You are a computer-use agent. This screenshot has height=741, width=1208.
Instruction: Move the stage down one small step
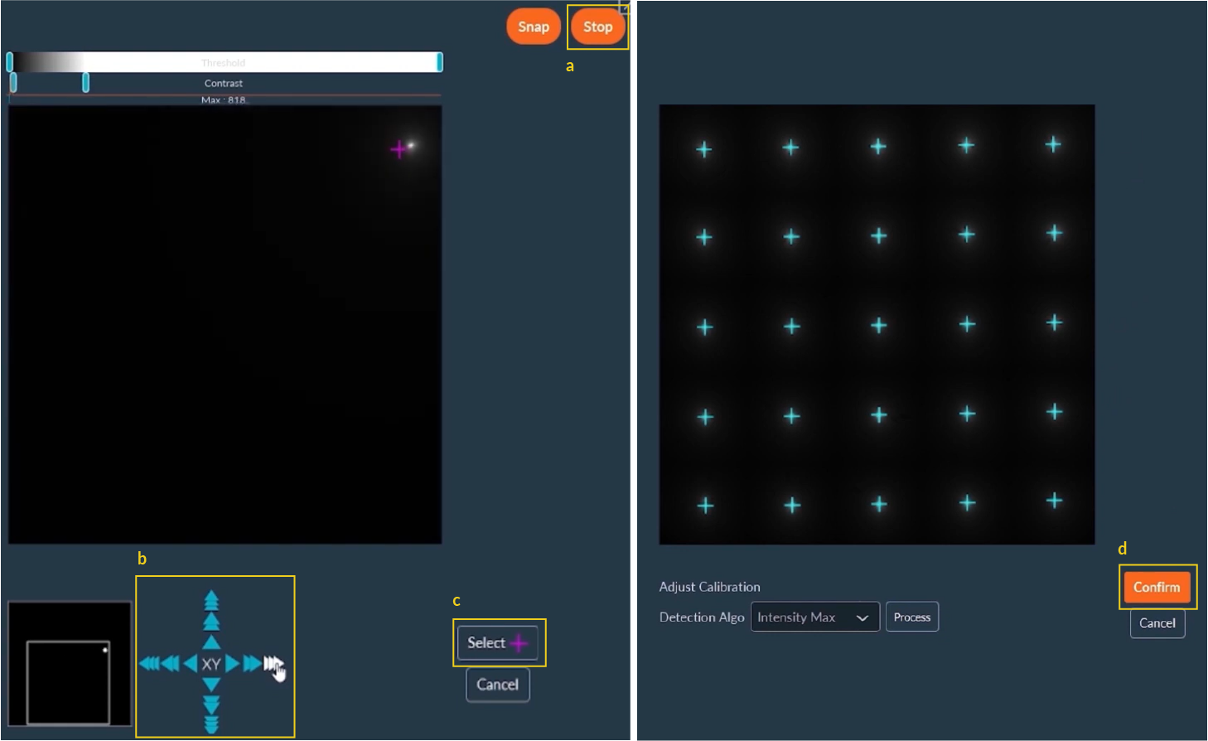pos(212,684)
